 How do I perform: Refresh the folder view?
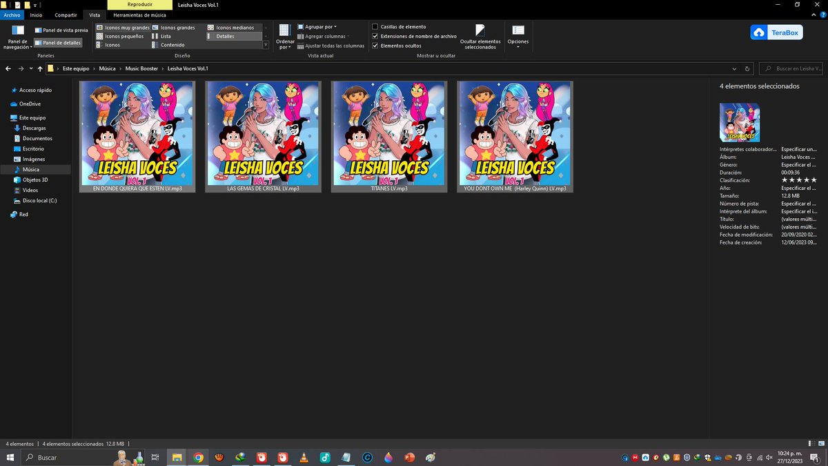tap(747, 69)
